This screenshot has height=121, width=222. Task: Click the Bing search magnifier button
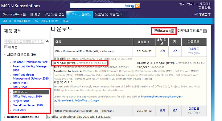(x=137, y=6)
